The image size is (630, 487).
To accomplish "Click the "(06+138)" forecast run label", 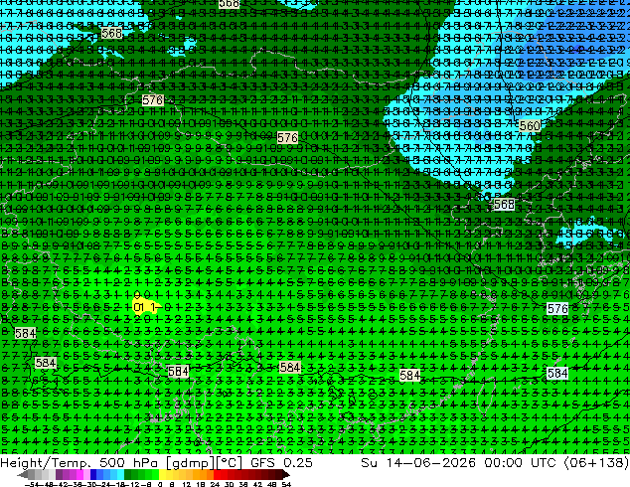I will point(596,462).
